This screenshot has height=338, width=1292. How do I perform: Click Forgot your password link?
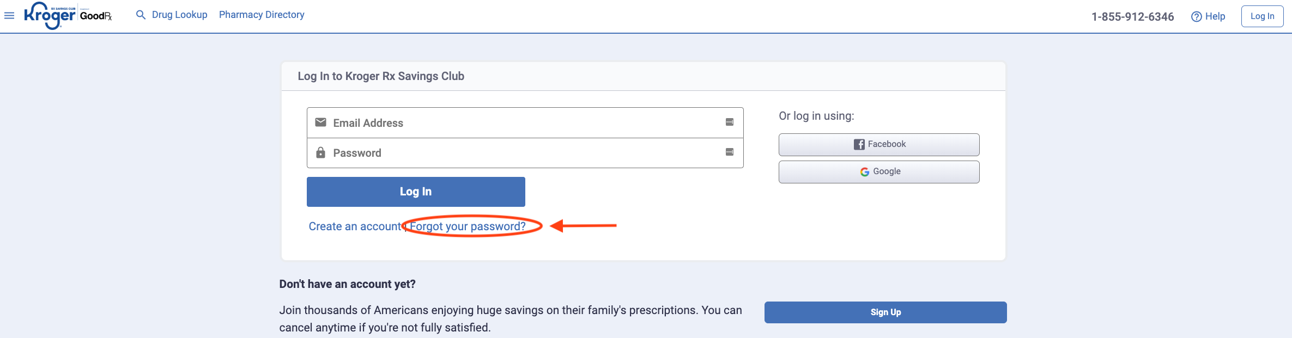tap(468, 226)
